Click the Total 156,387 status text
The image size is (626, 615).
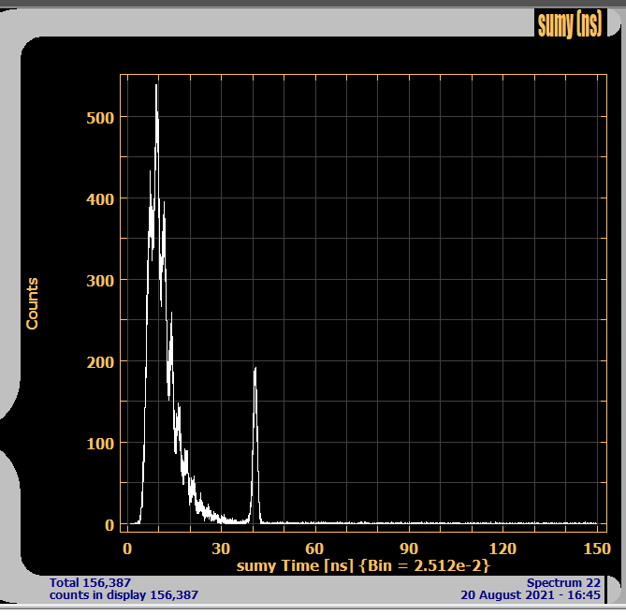click(90, 582)
